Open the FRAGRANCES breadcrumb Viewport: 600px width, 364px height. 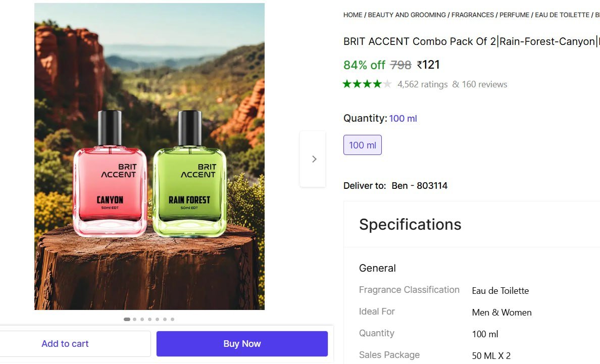pyautogui.click(x=472, y=15)
